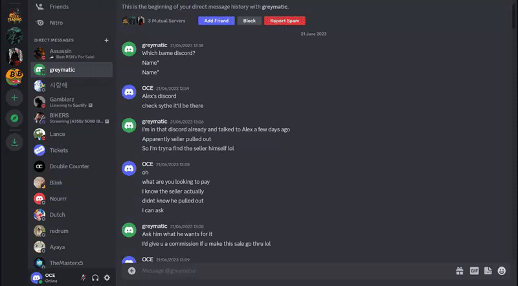The width and height of the screenshot is (518, 286).
Task: Click the Add Friend button
Action: pyautogui.click(x=216, y=21)
